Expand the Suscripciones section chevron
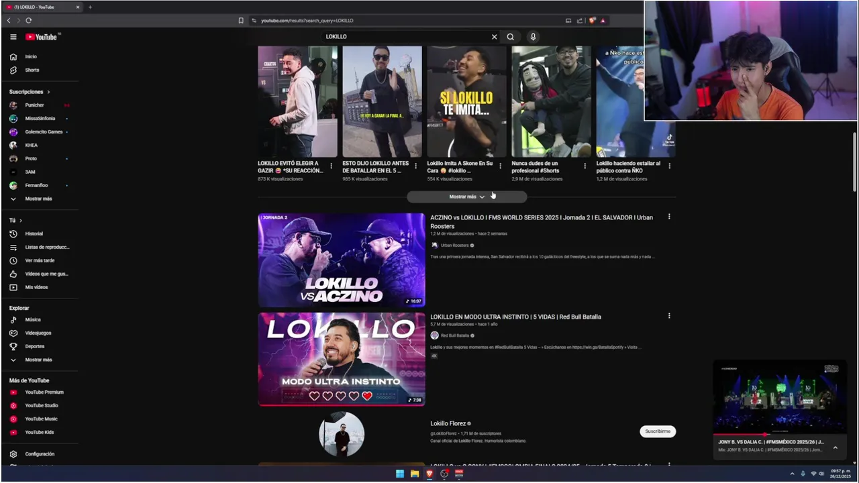 click(x=48, y=92)
